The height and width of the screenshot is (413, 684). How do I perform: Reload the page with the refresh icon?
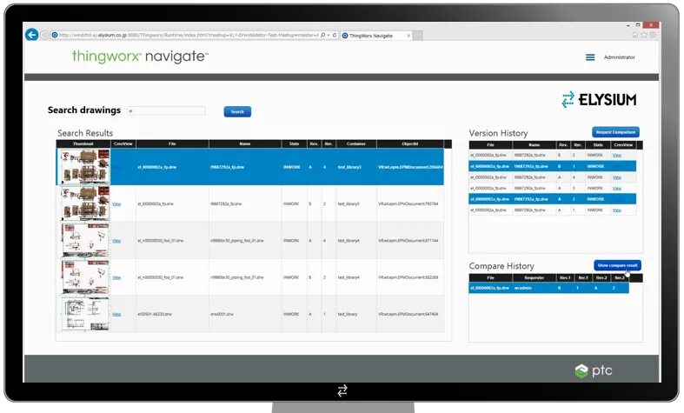tap(335, 35)
